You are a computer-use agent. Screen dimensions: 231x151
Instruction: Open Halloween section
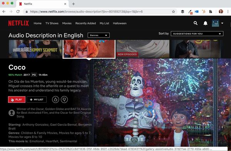pos(120,23)
